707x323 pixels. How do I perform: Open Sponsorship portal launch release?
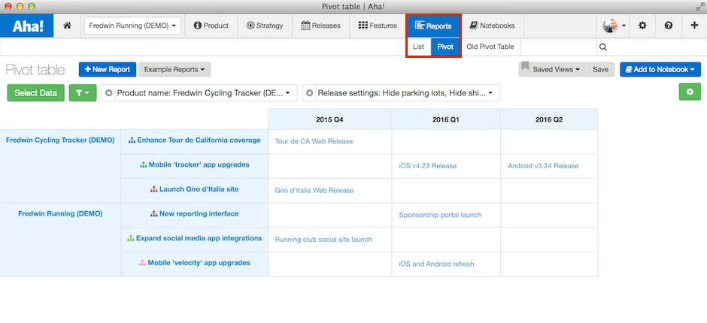point(440,215)
